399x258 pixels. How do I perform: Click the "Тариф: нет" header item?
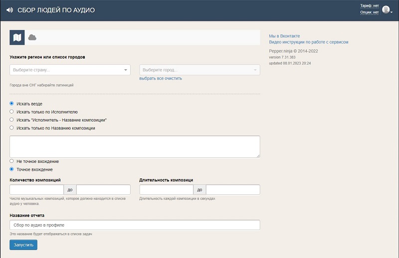369,5
